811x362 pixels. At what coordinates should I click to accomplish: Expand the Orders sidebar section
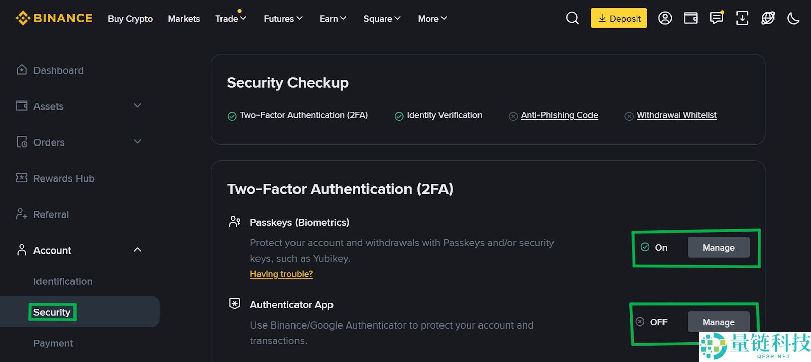point(137,141)
